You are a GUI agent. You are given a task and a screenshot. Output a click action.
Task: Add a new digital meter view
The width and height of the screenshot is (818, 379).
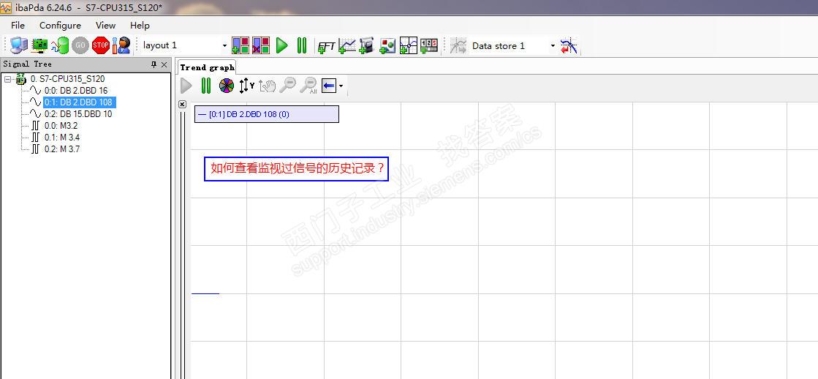429,45
